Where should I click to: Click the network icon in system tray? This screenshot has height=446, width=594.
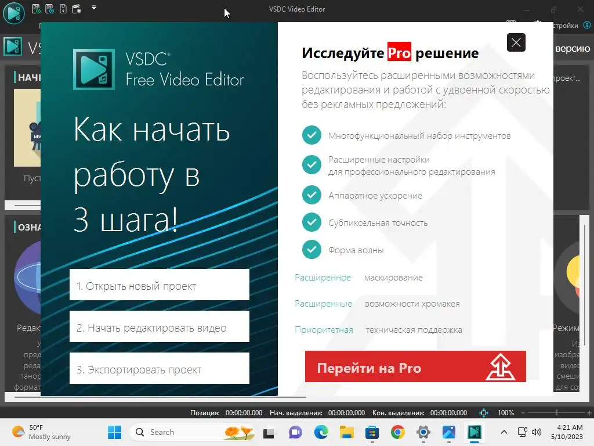click(x=523, y=432)
